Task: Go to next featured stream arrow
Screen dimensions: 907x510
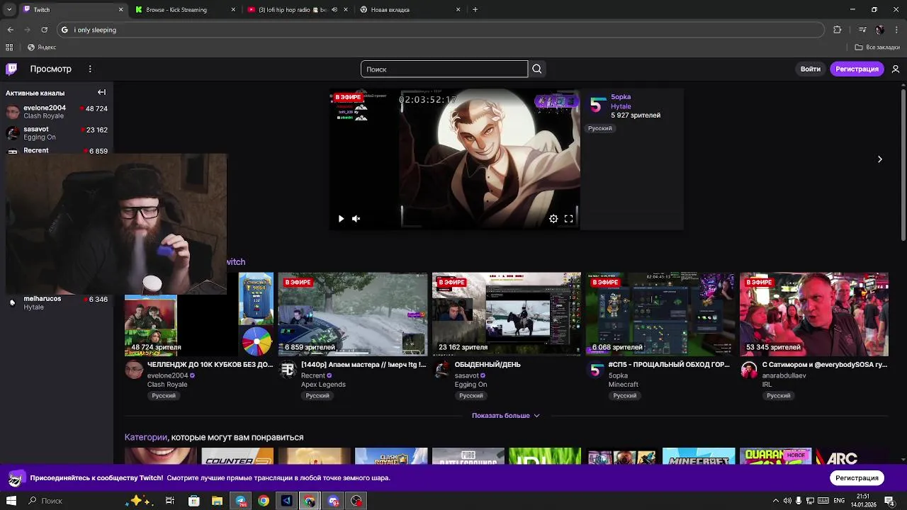Action: click(x=879, y=159)
